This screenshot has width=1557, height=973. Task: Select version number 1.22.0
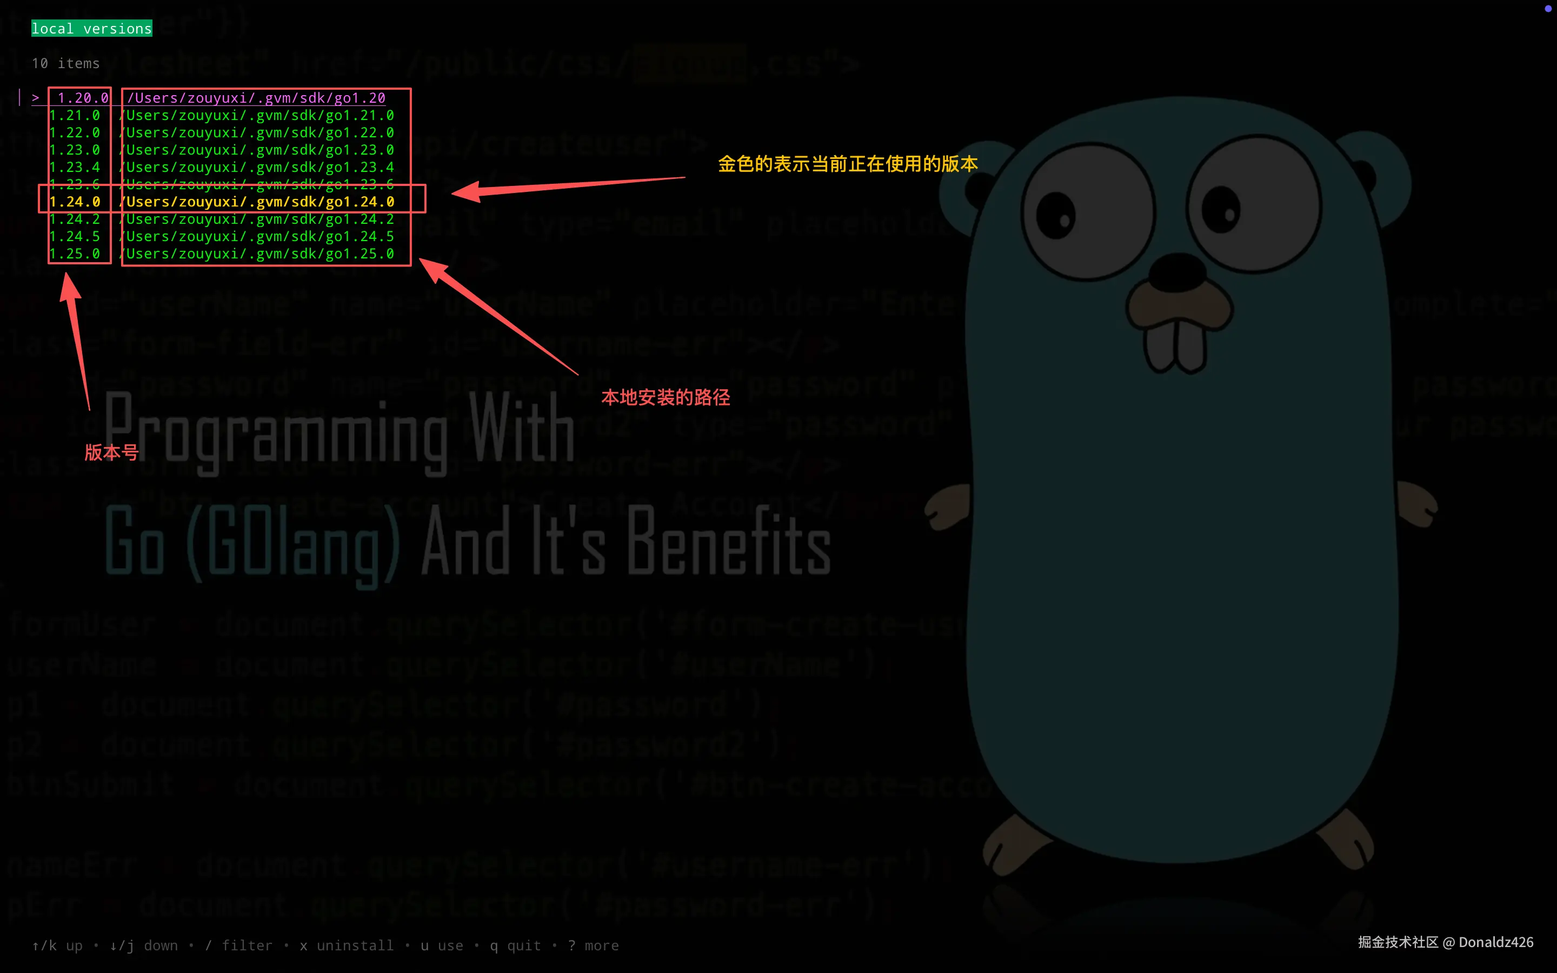click(75, 132)
